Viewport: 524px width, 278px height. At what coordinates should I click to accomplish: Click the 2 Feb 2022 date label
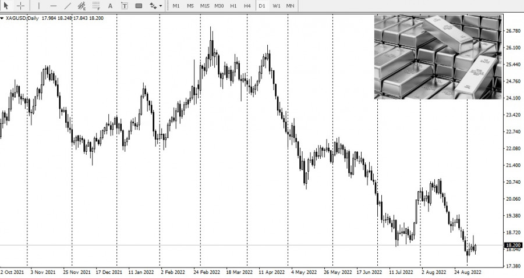tap(173, 272)
